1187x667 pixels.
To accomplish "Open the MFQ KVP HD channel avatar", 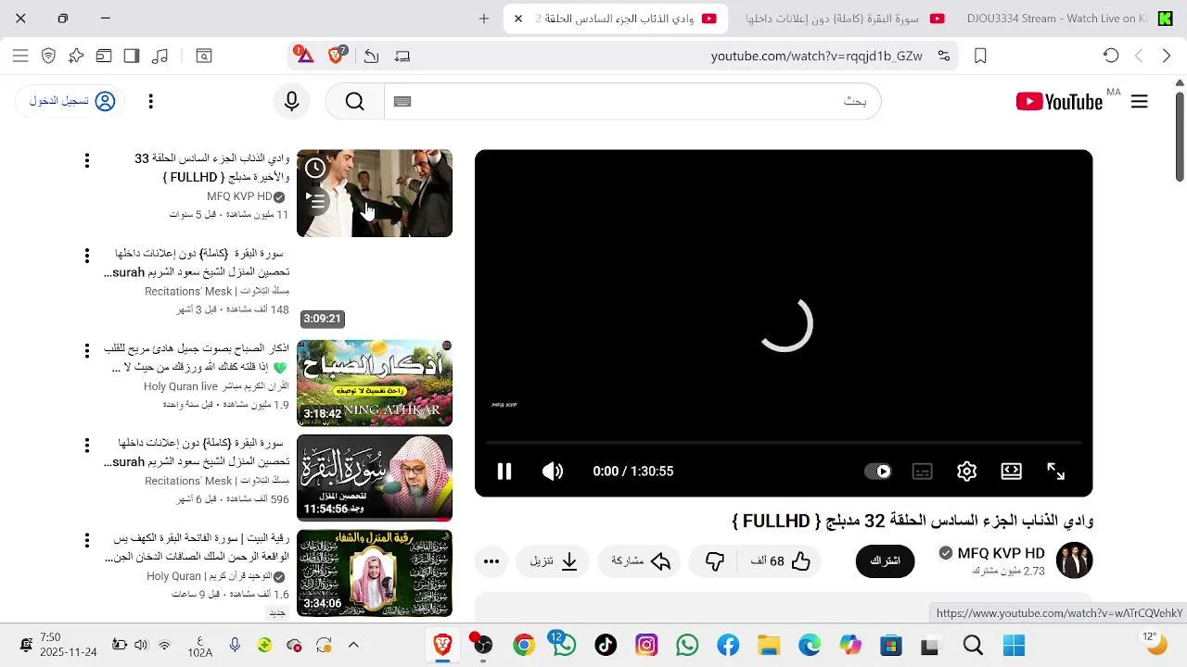I will tap(1075, 560).
